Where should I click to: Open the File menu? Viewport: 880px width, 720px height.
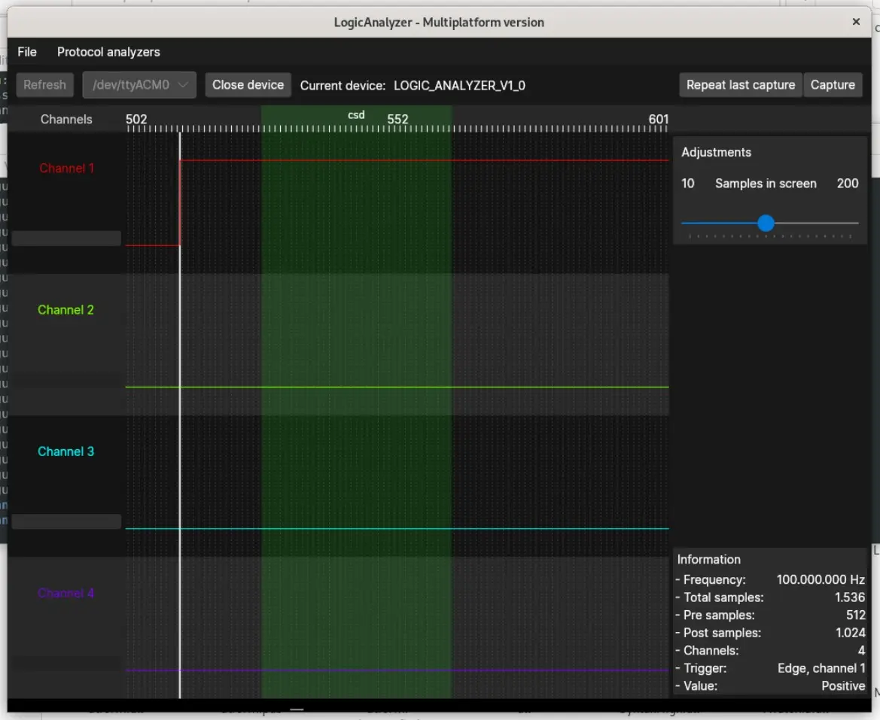coord(27,52)
